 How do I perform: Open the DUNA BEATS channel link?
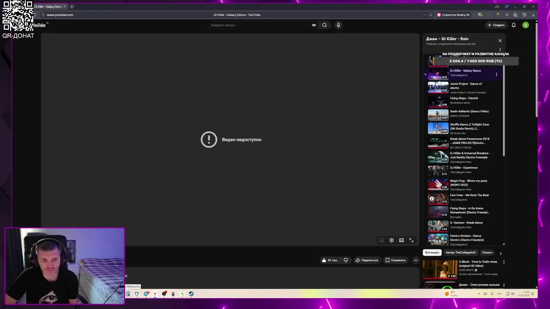point(466,270)
